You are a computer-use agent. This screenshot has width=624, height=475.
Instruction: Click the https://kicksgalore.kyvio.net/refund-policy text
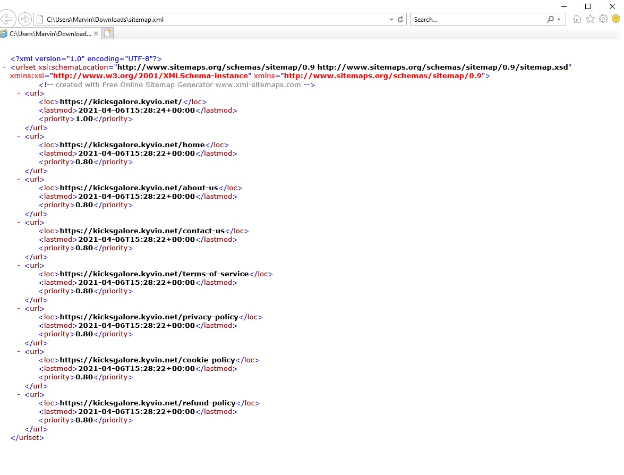coord(148,403)
